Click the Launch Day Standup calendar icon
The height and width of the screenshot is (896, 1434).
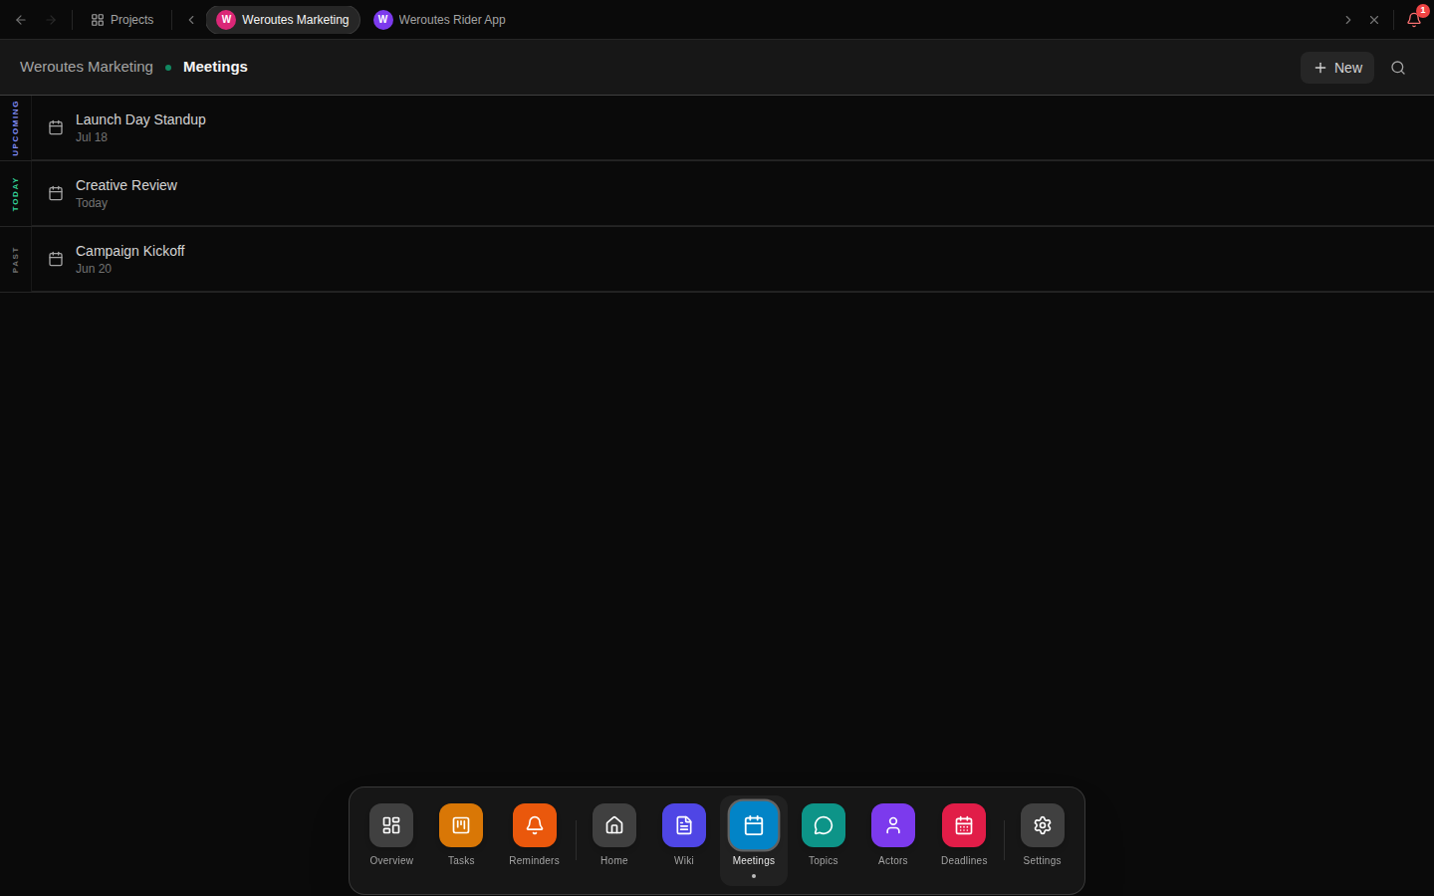[56, 127]
